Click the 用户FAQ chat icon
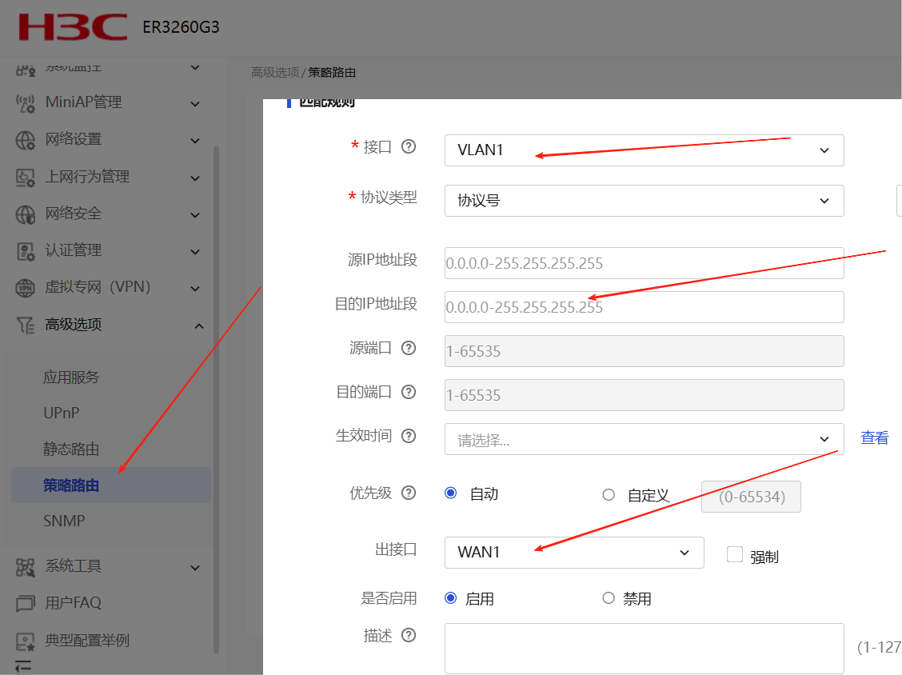The width and height of the screenshot is (902, 675). [26, 604]
